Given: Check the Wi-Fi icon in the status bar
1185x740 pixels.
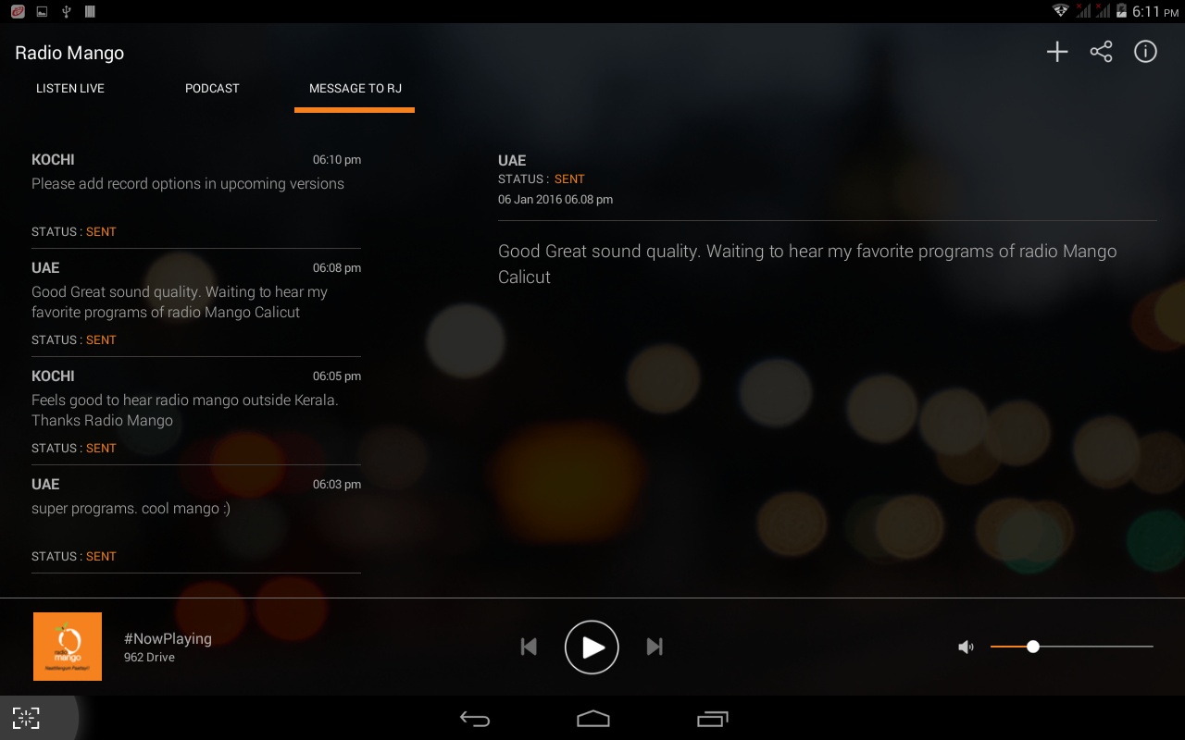Looking at the screenshot, I should tap(1061, 11).
